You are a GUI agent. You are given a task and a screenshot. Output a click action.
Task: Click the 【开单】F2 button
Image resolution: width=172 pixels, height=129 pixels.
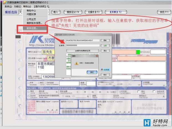tap(116, 12)
